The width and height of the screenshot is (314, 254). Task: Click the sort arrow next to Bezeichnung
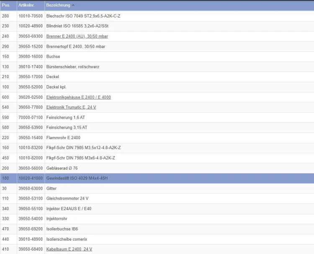point(73,5)
